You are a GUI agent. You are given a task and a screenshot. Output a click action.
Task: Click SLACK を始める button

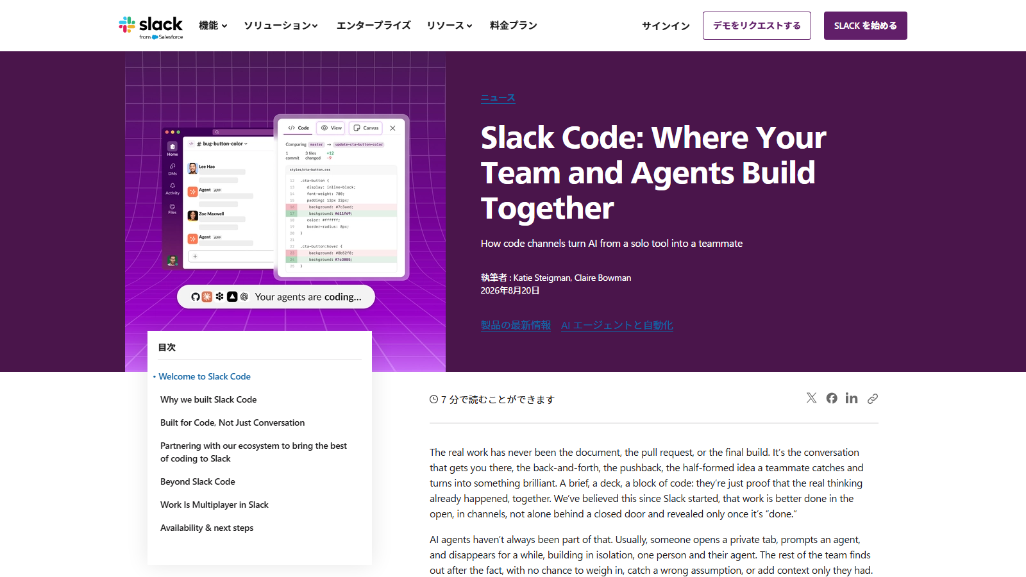click(x=866, y=26)
